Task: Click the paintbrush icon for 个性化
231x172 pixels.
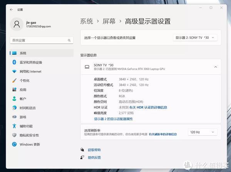Action: click(14, 80)
